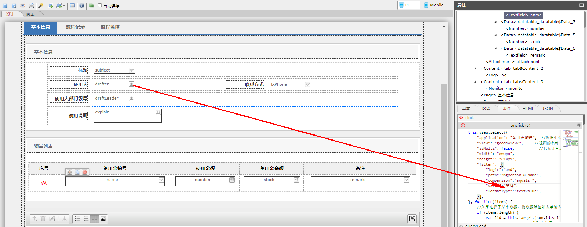Click the attachment upload icon
The image size is (587, 227).
point(34,219)
